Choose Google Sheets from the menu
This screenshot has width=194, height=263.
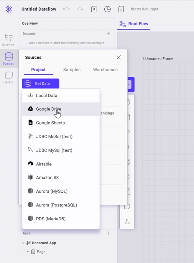click(61, 123)
